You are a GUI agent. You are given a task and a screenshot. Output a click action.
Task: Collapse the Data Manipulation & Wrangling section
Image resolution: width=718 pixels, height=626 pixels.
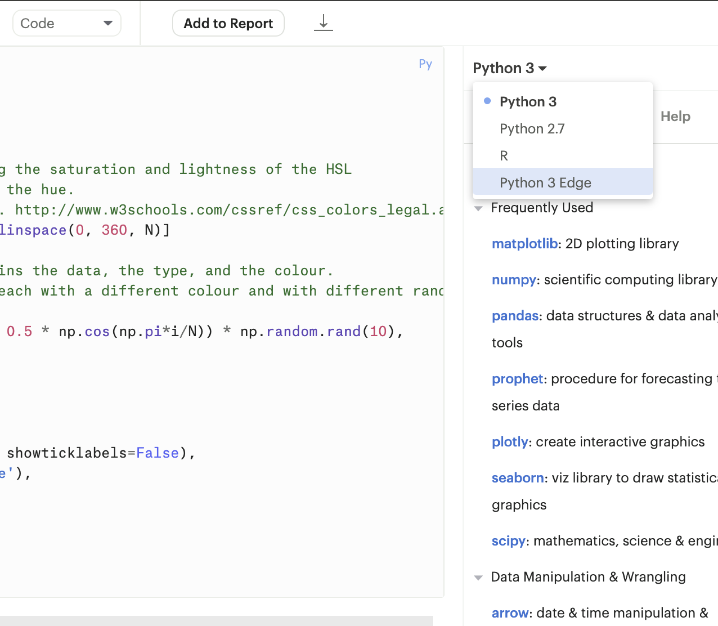478,578
